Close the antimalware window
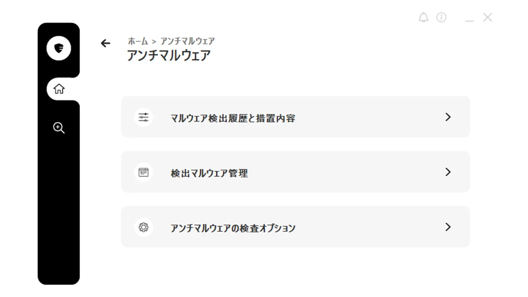The image size is (528, 297). 488,17
